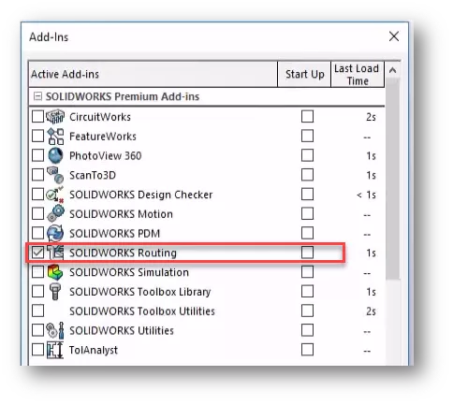
Task: Check Start Up box for SOLIDWORKS Motion
Action: 307,214
